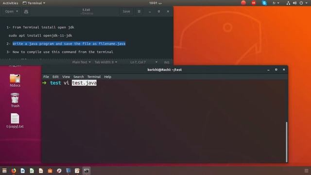This screenshot has width=311, height=175.
Task: Open the Trash on the desktop
Action: click(15, 101)
